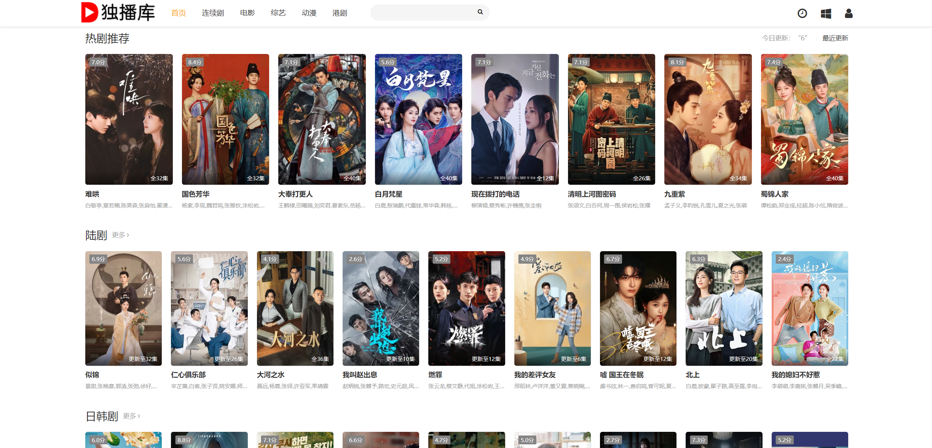Open the 大河之水 poster thumbnail
932x448 pixels.
[x=295, y=308]
